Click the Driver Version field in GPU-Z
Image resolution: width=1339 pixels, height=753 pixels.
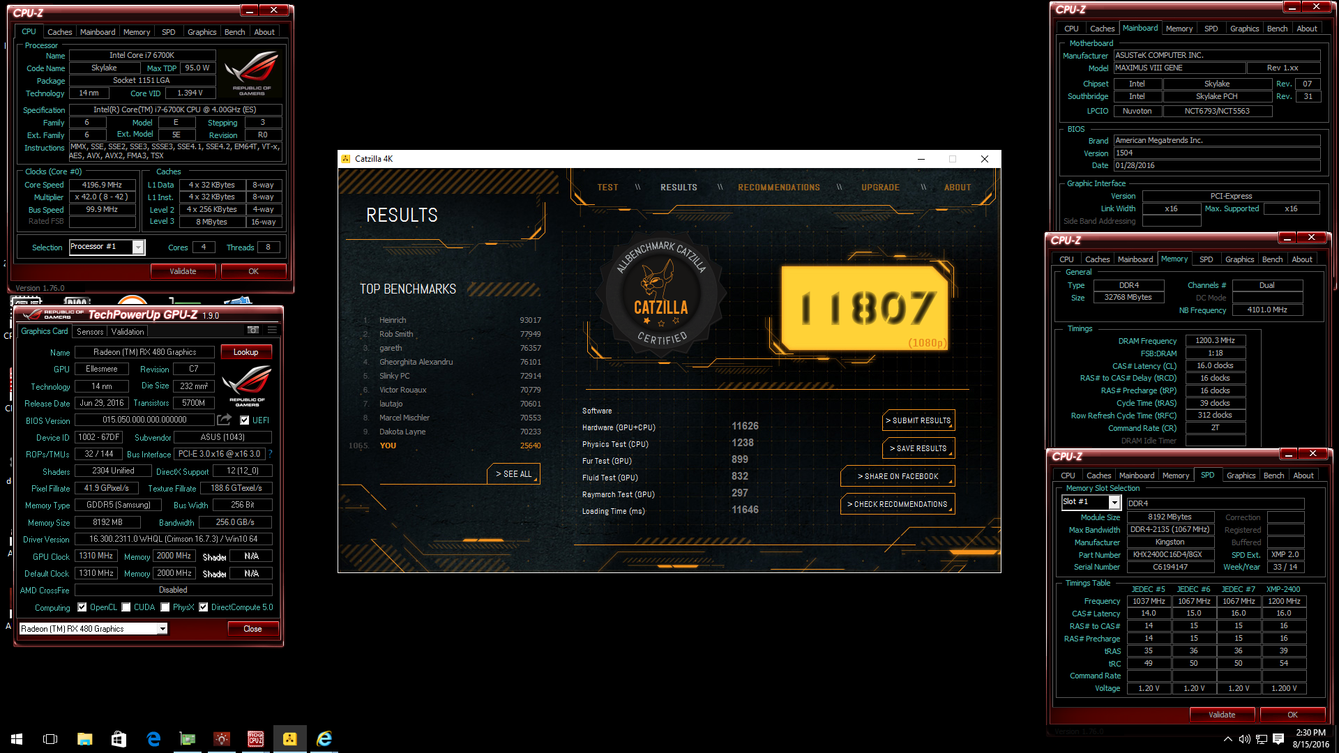[173, 539]
